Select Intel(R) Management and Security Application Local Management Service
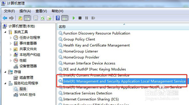The height and width of the screenshot is (105, 189). tap(124, 81)
